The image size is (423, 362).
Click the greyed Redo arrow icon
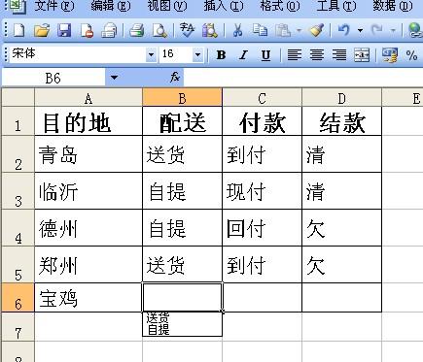click(x=377, y=30)
